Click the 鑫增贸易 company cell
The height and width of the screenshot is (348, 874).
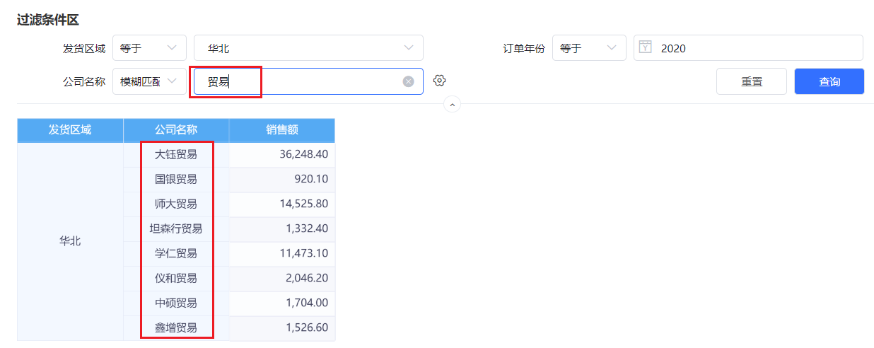pos(176,327)
